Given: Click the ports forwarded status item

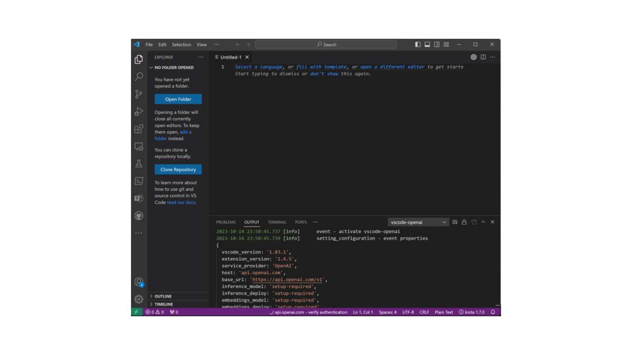Looking at the screenshot, I should pos(174,312).
